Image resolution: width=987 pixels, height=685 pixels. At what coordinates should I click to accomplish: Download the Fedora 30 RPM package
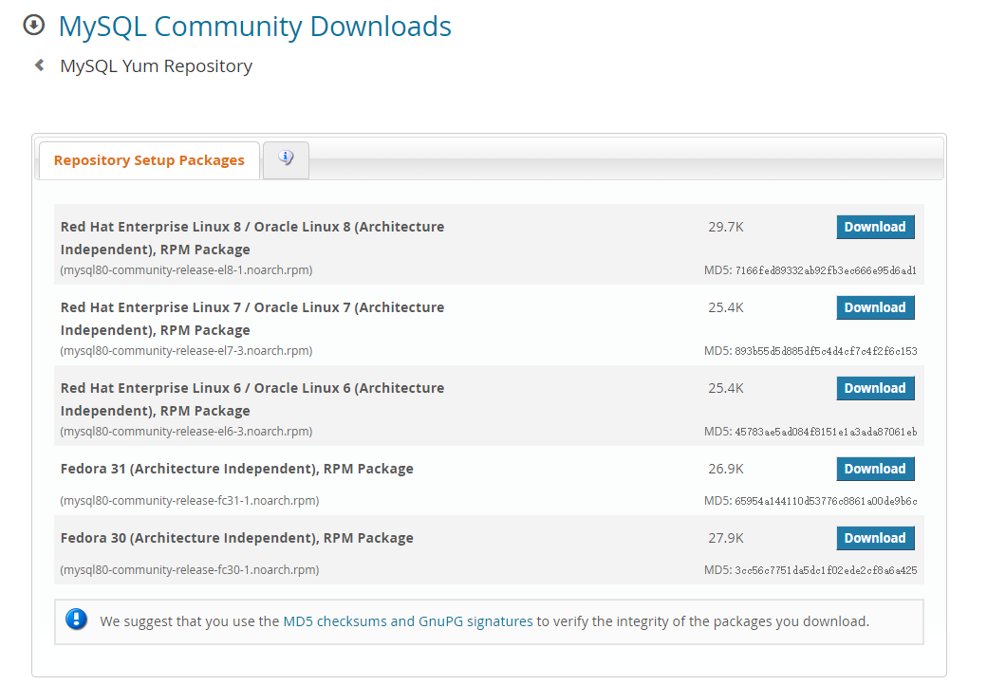point(875,538)
